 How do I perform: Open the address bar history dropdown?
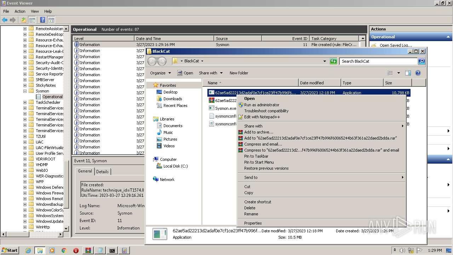click(x=325, y=61)
